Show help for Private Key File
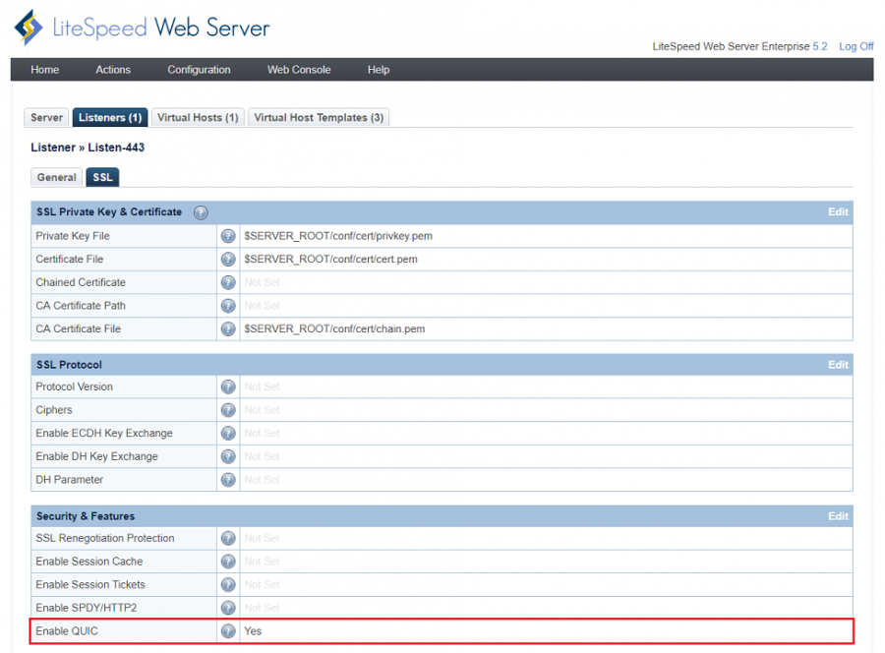The image size is (885, 653). tap(228, 236)
